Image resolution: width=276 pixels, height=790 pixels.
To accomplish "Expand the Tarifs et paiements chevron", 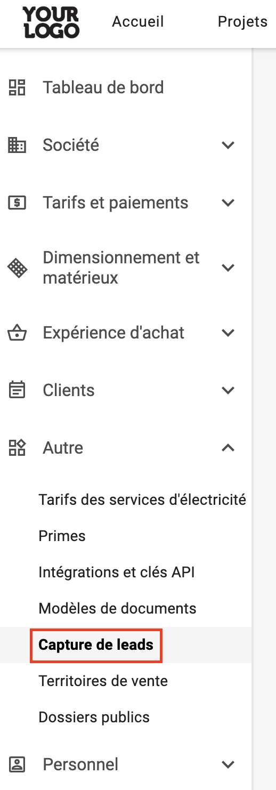I will [x=228, y=203].
